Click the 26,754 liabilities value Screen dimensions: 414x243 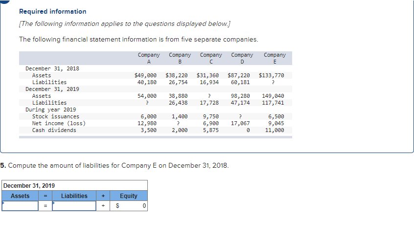click(178, 82)
